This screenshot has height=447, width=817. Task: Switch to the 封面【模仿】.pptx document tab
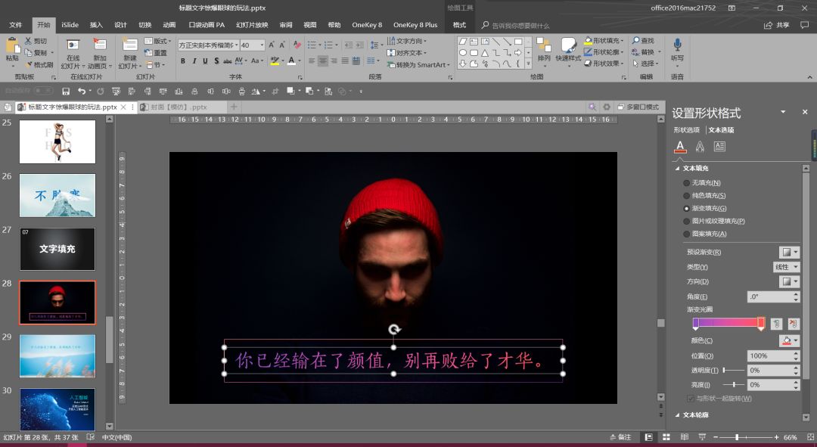179,107
